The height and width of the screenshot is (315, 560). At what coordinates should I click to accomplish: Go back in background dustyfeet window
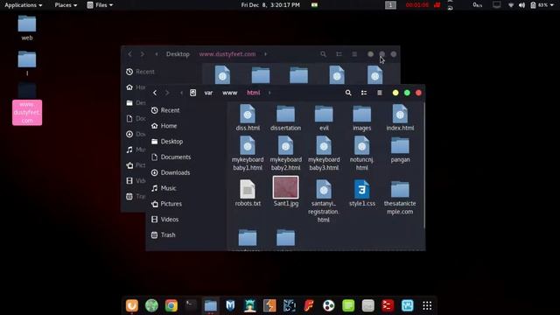[x=130, y=54]
